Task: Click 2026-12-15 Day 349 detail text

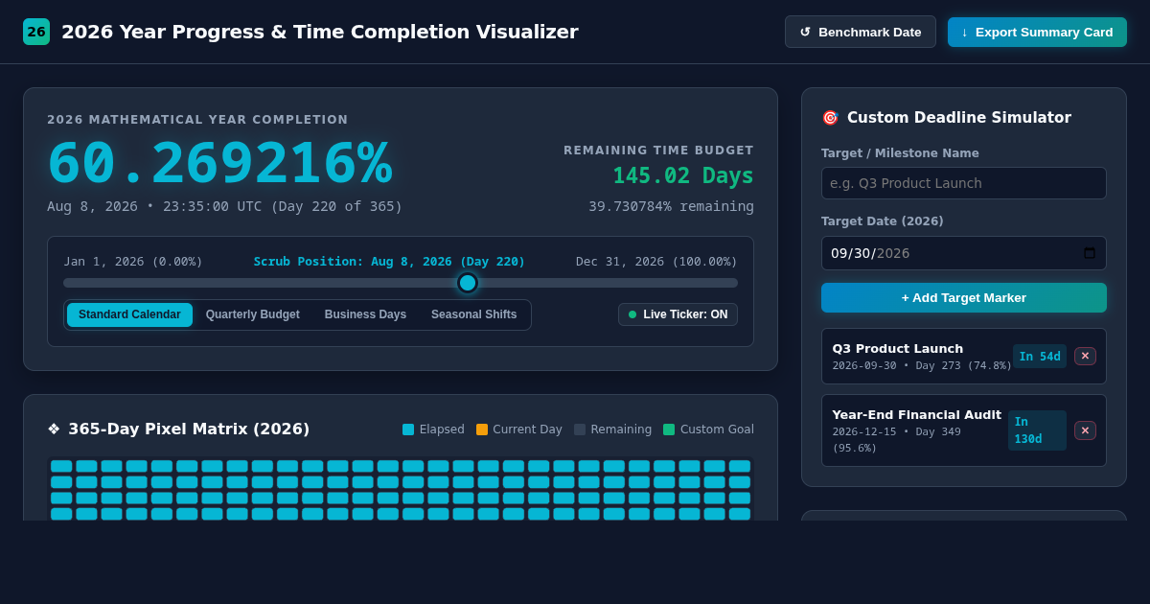Action: [x=896, y=440]
